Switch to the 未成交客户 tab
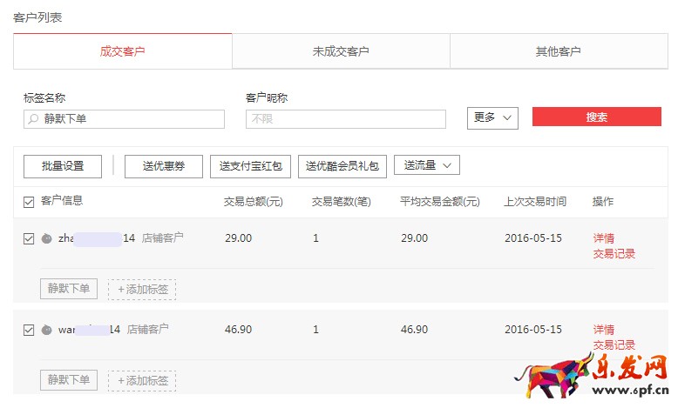The image size is (678, 408). (x=341, y=51)
